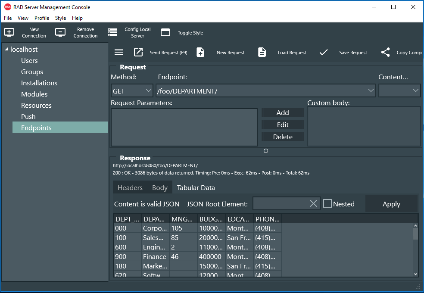Click the Save Request checkmark icon
This screenshot has height=293, width=424.
click(x=324, y=52)
